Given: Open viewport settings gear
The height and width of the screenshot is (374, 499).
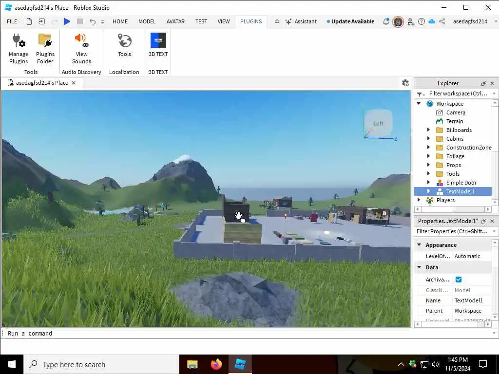Looking at the screenshot, I should click(405, 83).
